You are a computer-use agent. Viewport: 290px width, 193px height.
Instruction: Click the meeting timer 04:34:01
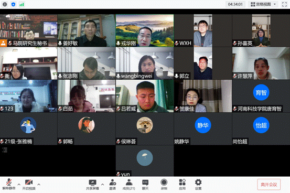pyautogui.click(x=235, y=4)
